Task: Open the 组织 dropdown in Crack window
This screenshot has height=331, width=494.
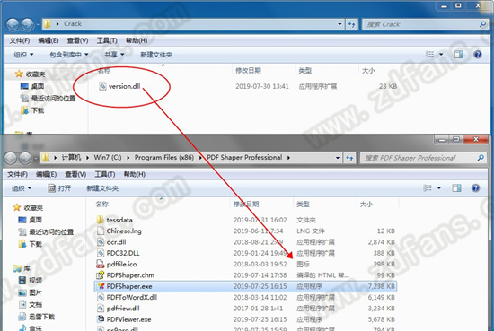Action: (x=23, y=55)
